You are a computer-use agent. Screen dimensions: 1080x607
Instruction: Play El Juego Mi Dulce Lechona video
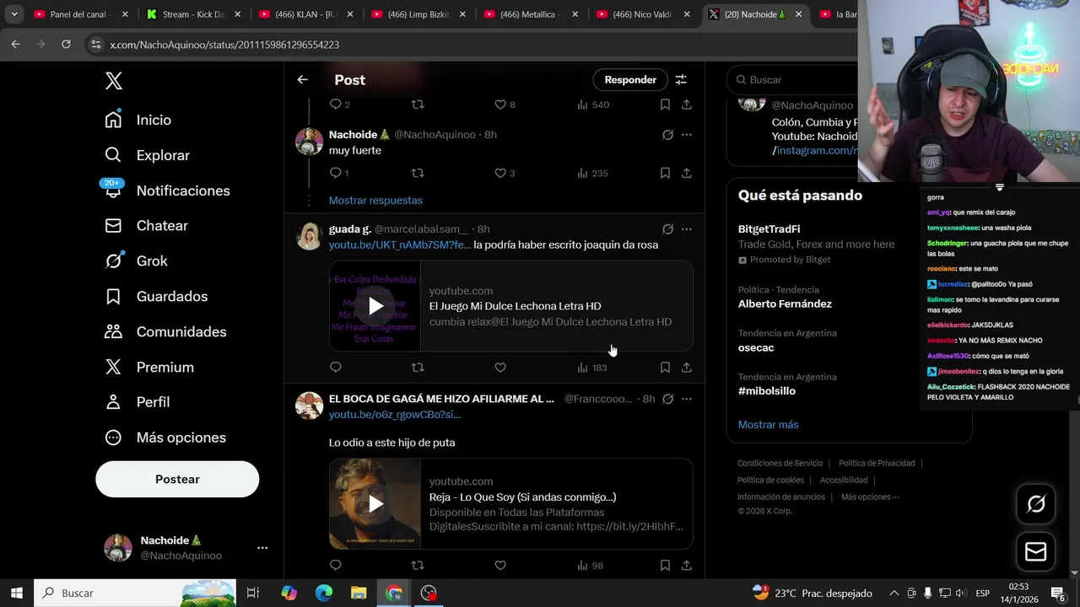(x=375, y=306)
